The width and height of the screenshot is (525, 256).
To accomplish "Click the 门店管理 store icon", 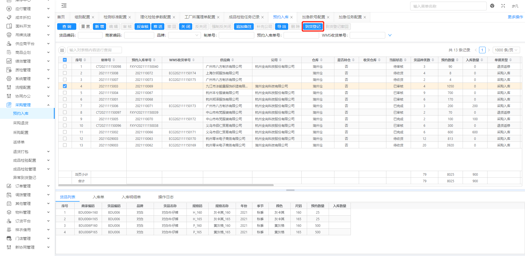I will pyautogui.click(x=9, y=239).
